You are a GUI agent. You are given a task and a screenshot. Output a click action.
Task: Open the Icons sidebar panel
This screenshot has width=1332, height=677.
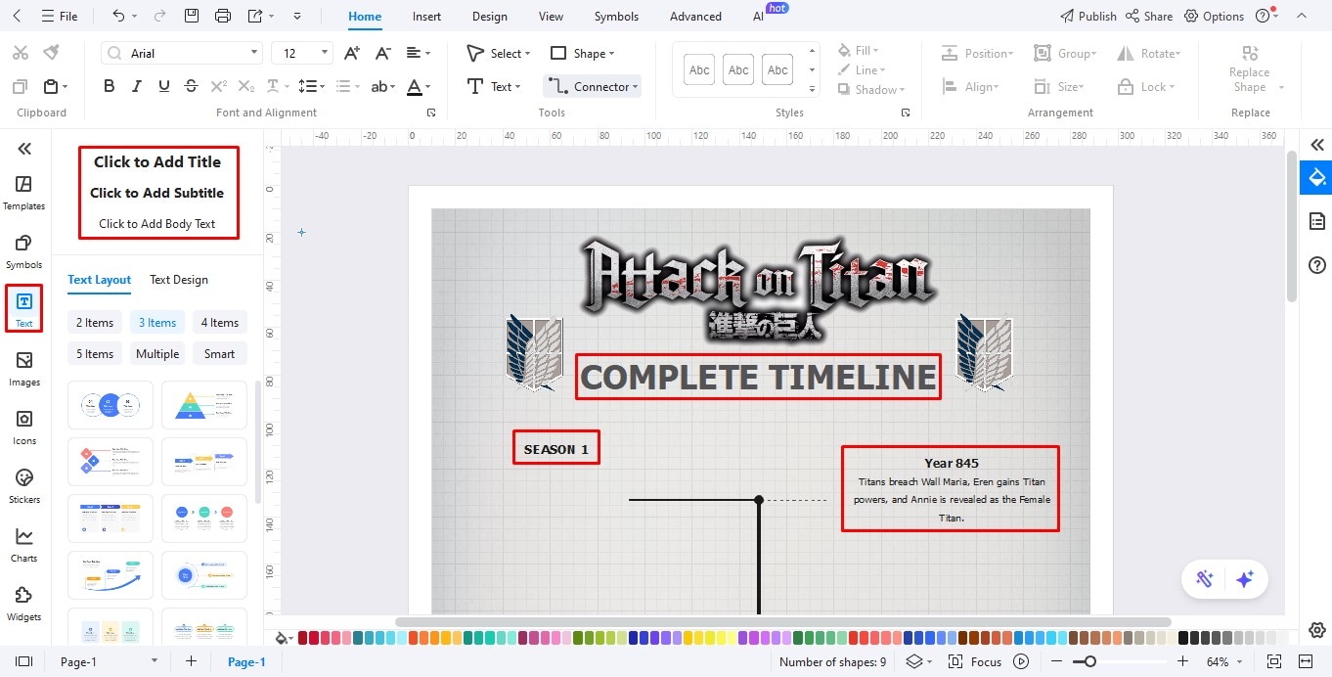coord(23,428)
